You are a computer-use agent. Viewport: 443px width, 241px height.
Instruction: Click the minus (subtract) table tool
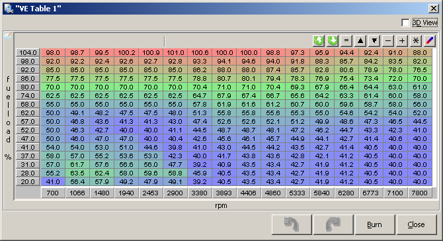388,41
